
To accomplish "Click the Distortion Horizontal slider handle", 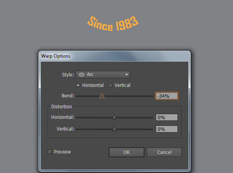I will click(x=114, y=117).
